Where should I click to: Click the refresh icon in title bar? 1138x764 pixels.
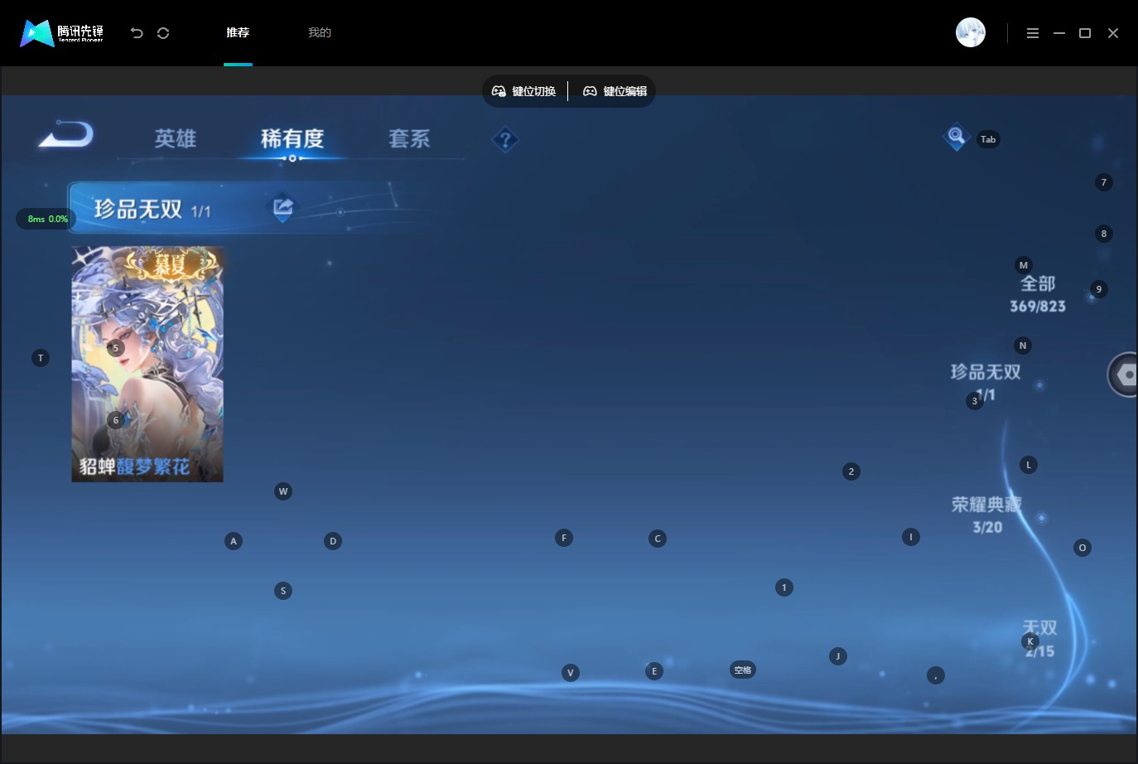pyautogui.click(x=163, y=33)
